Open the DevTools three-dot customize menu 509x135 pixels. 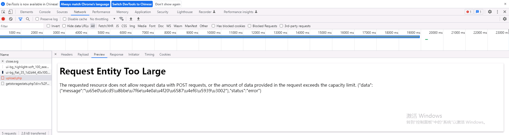(x=497, y=12)
